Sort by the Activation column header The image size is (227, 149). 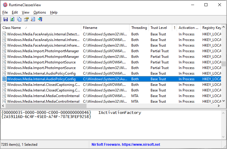189,28
